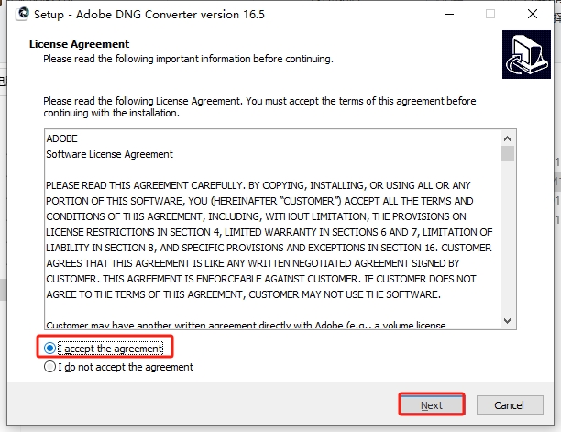Cancel the DNG Converter setup
The height and width of the screenshot is (432, 561).
[510, 404]
